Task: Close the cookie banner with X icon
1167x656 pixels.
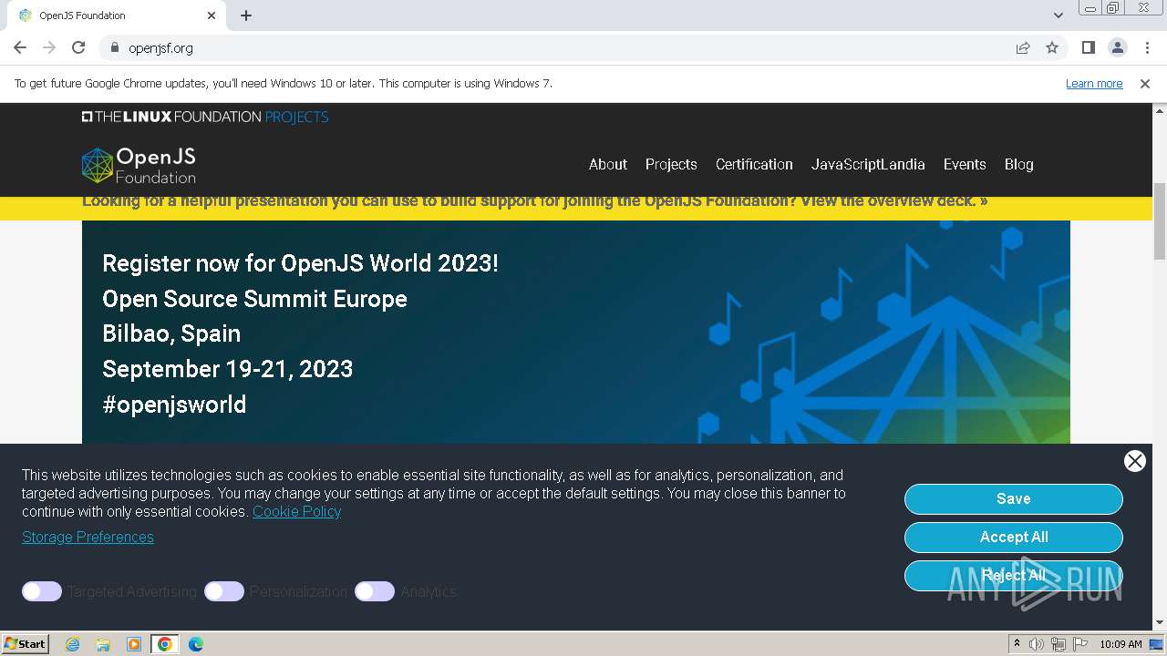Action: pyautogui.click(x=1135, y=461)
